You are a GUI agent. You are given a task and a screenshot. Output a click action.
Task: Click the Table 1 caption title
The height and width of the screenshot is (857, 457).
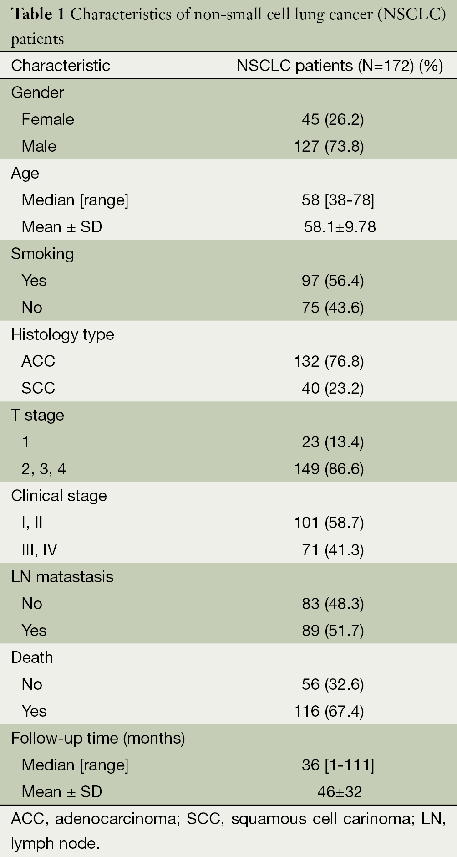(228, 26)
